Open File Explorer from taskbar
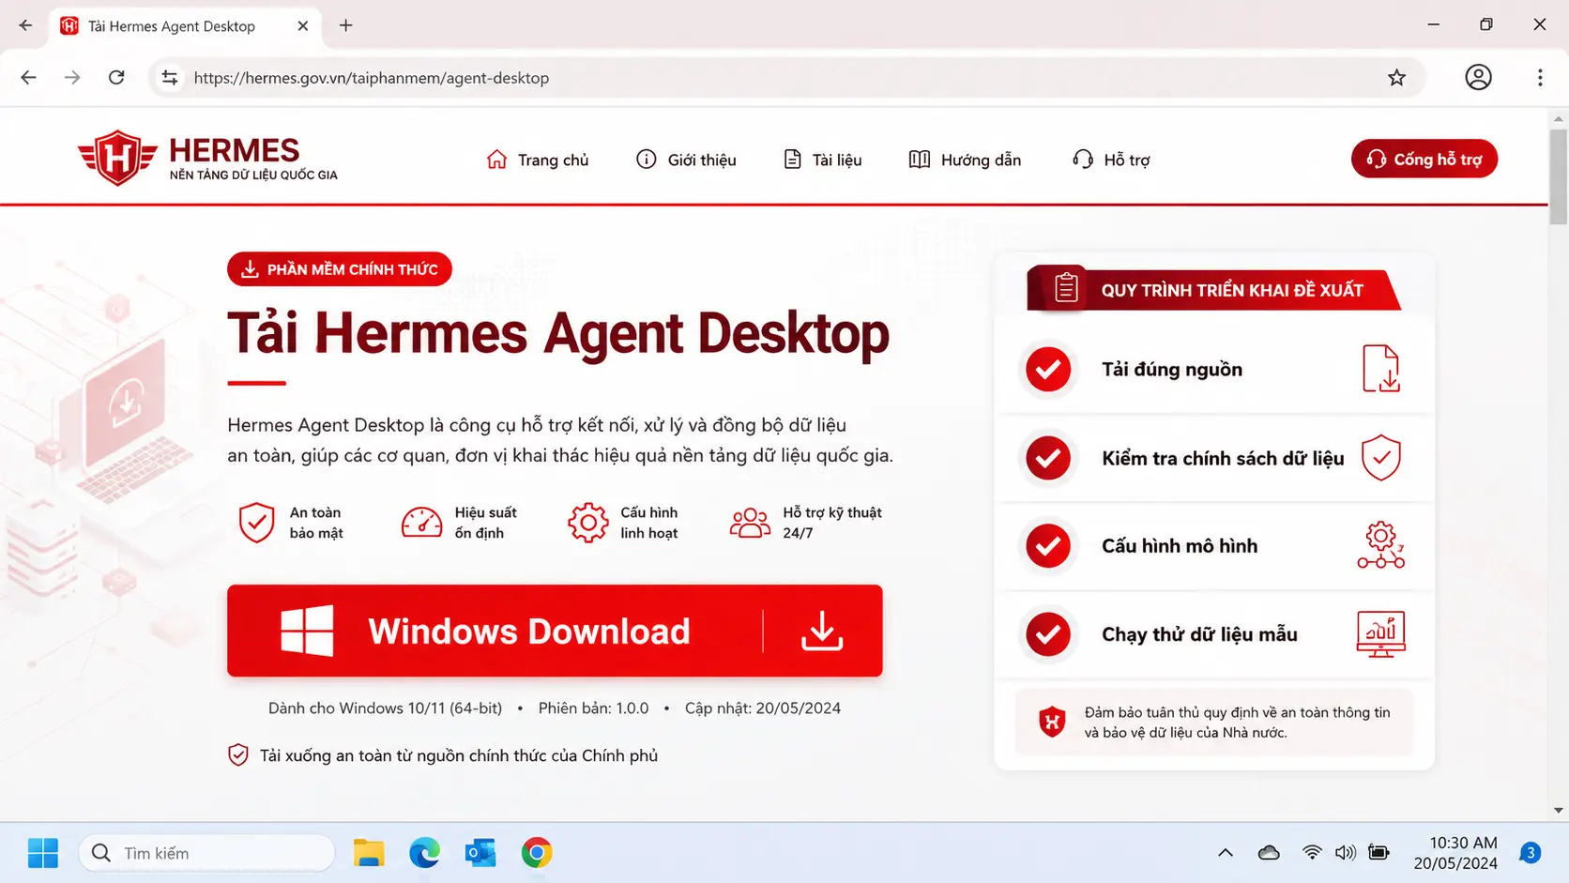The width and height of the screenshot is (1569, 883). pyautogui.click(x=369, y=853)
